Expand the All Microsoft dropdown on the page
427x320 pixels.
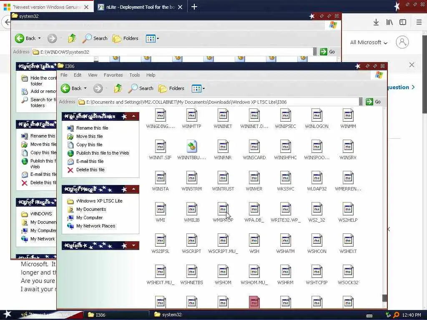(369, 42)
